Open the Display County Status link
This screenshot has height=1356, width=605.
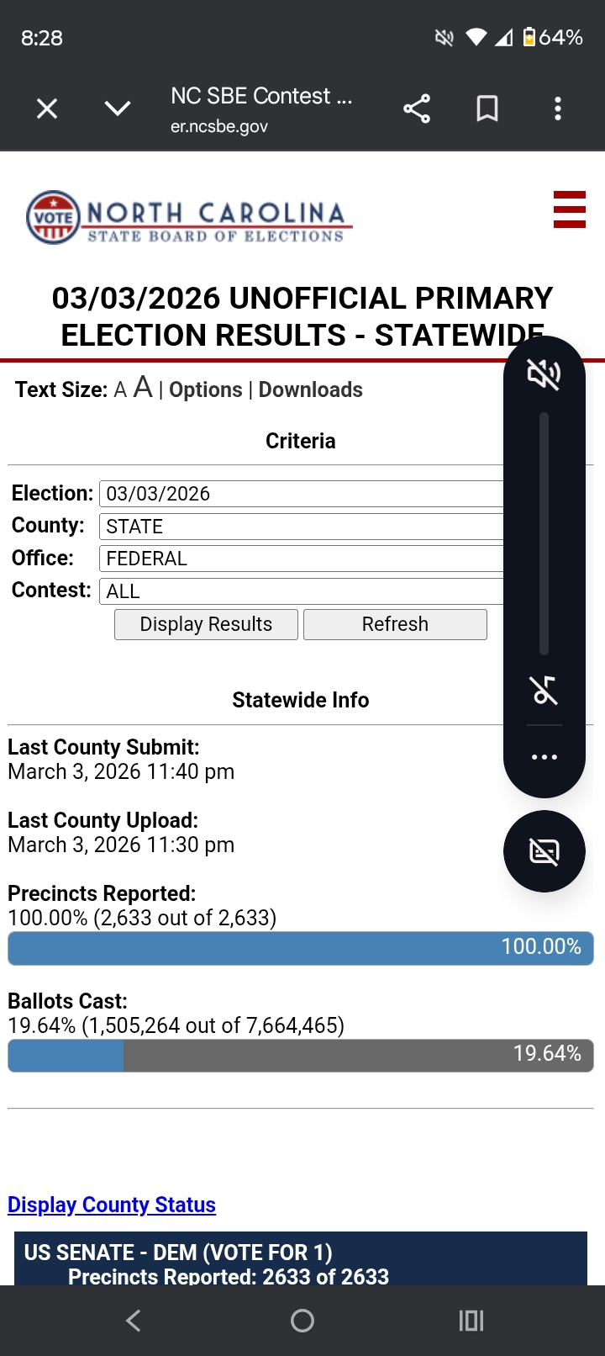click(x=112, y=1205)
